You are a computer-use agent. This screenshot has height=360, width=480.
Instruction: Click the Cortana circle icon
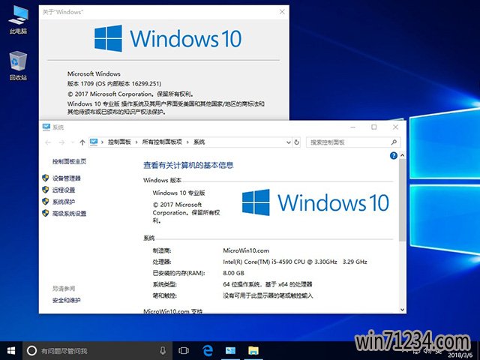pos(31,351)
